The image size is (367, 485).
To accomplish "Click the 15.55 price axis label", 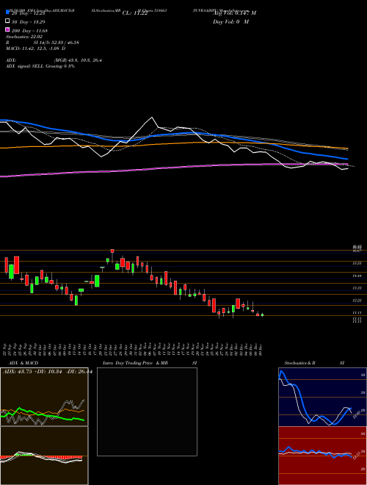I will click(x=357, y=263).
